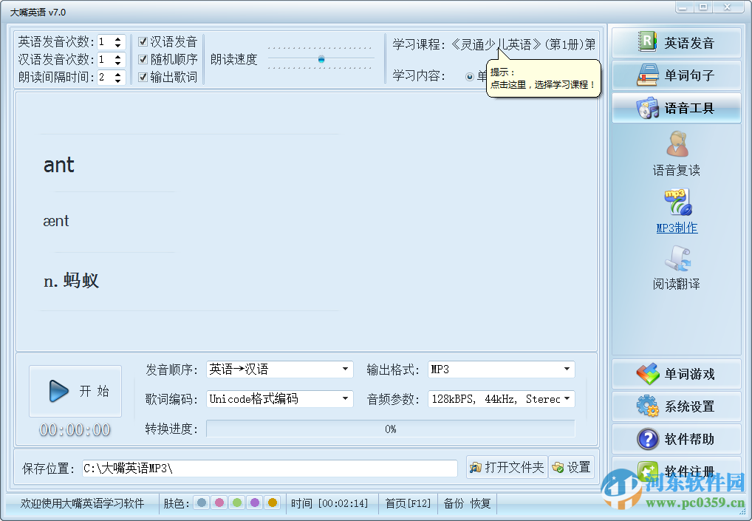Screen dimensions: 752x521
Task: Toggle the 汉语发音 checkbox
Action: 143,41
